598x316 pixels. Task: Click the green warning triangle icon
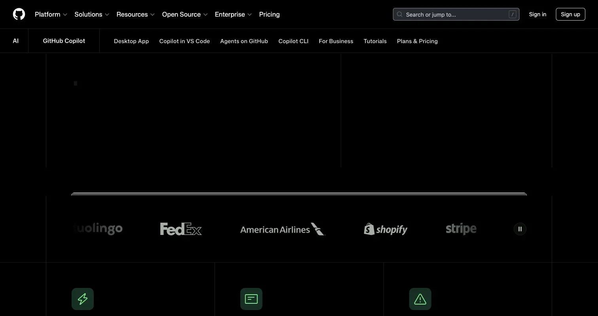[x=420, y=299]
